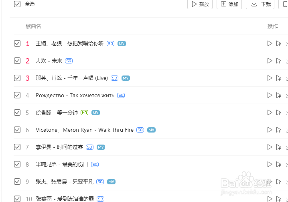This screenshot has height=202, width=288.
Task: Open song 张杰、张碧晨 - 只要平凡
Action: tap(65, 182)
